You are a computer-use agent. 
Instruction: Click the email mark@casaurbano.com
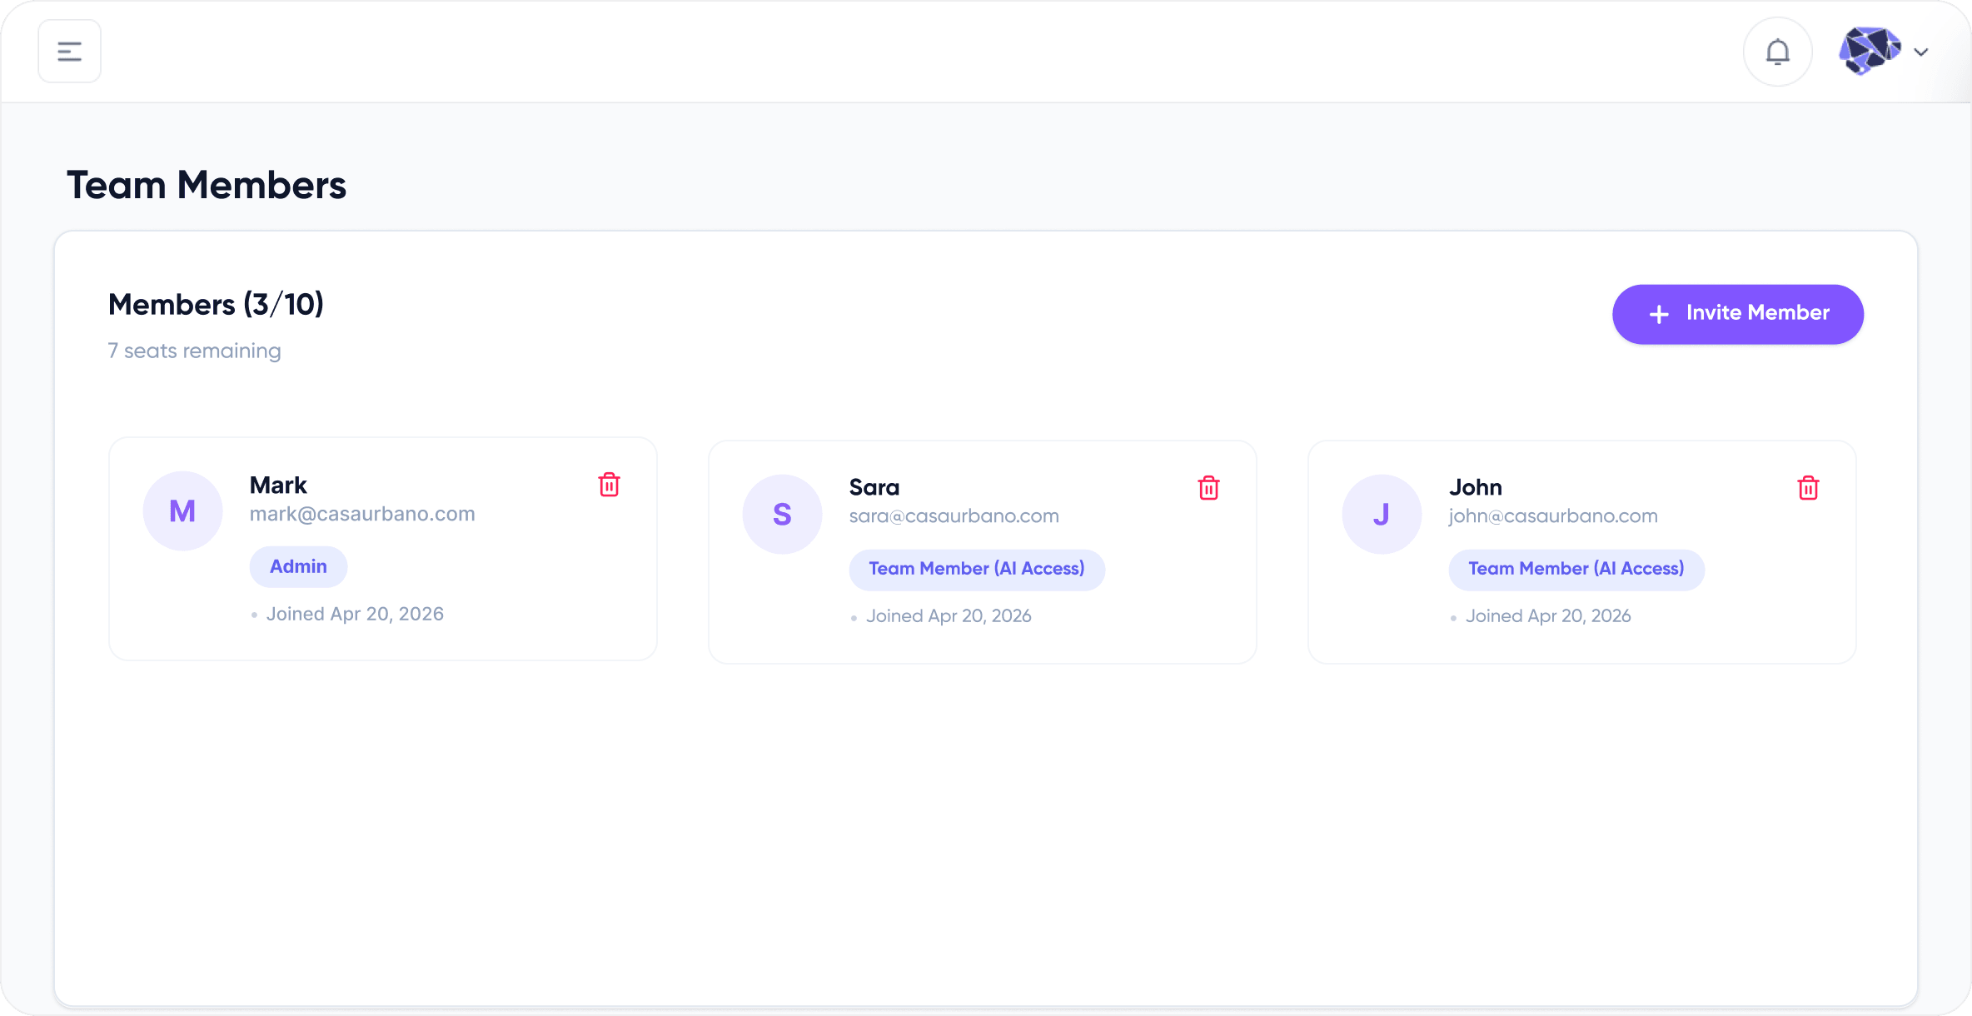tap(362, 514)
